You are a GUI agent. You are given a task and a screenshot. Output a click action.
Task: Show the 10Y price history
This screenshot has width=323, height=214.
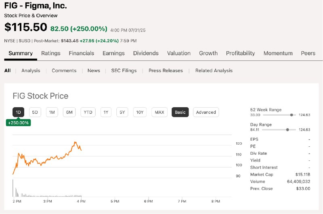(140, 112)
